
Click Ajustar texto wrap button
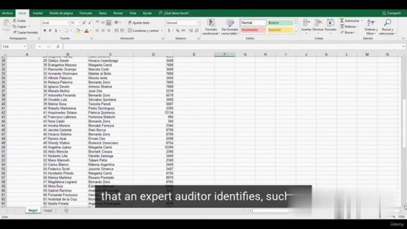pyautogui.click(x=139, y=23)
